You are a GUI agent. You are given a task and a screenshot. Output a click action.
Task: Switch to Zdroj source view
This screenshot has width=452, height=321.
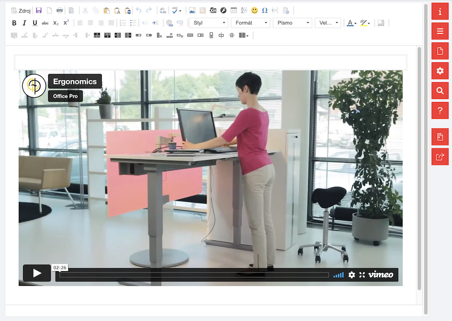coord(21,11)
